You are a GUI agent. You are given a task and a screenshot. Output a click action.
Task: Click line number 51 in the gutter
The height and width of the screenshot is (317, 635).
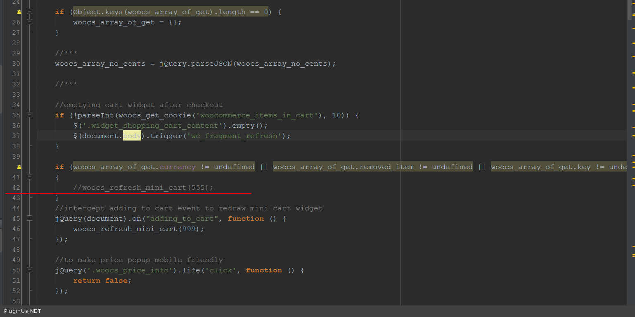click(x=16, y=281)
